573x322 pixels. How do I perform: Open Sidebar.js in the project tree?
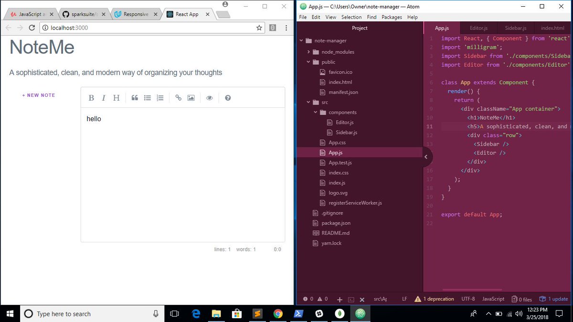(346, 133)
